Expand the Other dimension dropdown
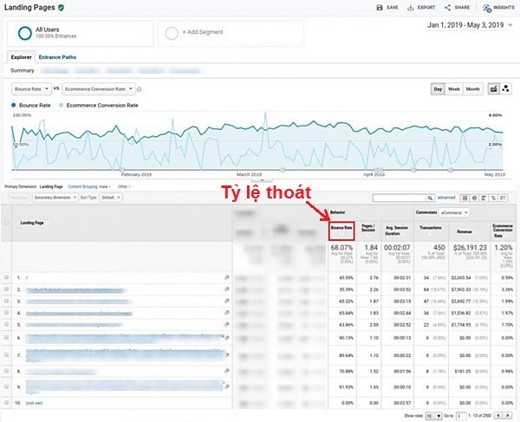This screenshot has height=422, width=520. [124, 186]
